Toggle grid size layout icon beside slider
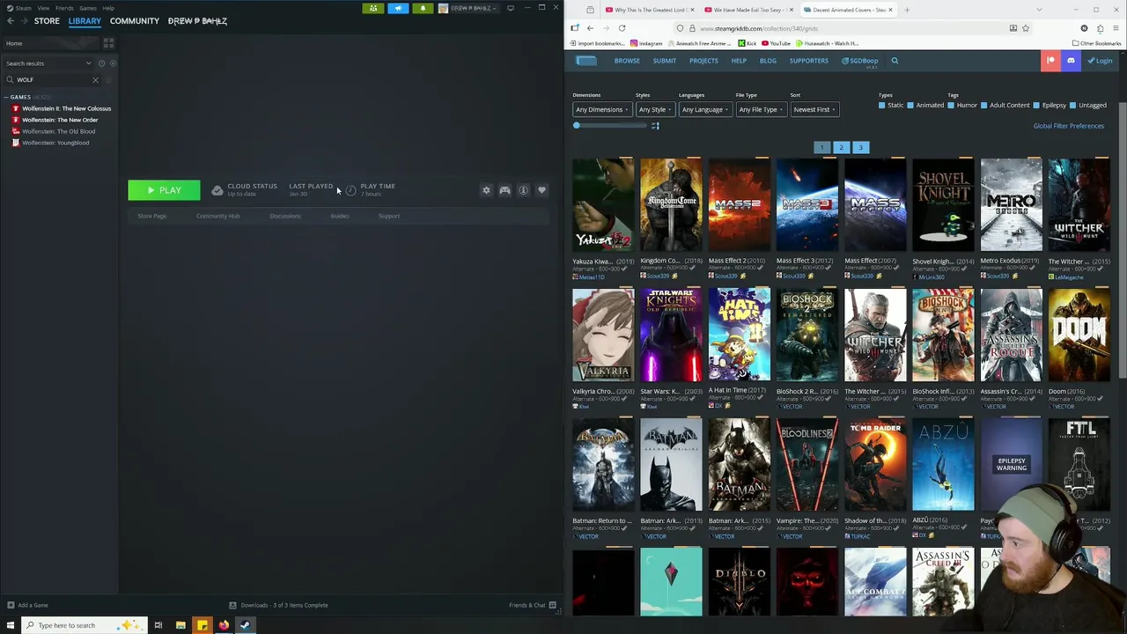Viewport: 1127px width, 634px height. click(655, 126)
